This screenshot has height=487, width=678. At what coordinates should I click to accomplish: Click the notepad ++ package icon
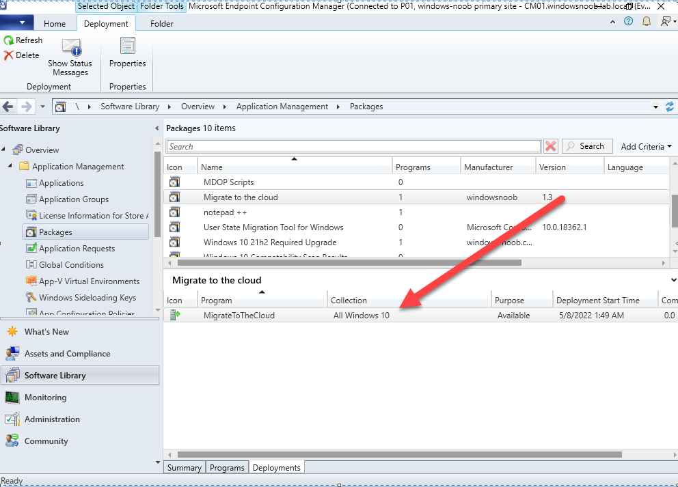pyautogui.click(x=174, y=212)
